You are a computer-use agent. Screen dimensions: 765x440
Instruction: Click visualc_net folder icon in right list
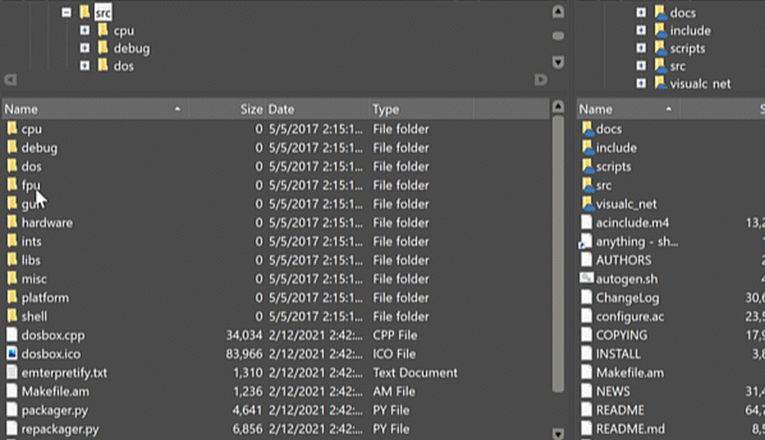(x=588, y=204)
